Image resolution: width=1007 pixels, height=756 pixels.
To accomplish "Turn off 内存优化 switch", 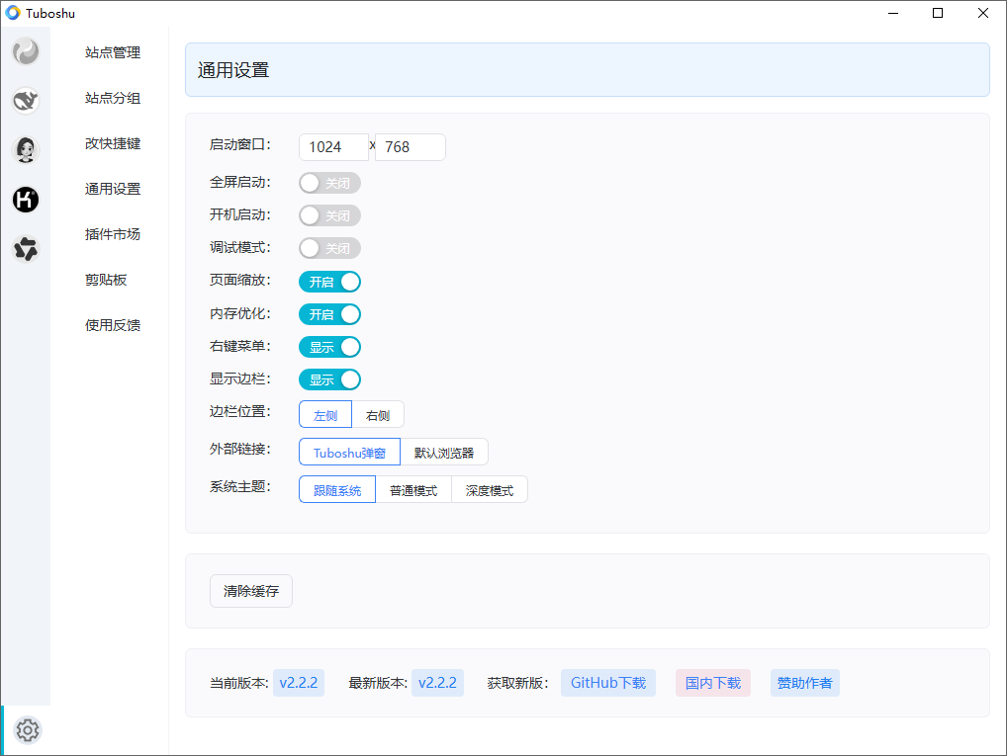I will (329, 314).
